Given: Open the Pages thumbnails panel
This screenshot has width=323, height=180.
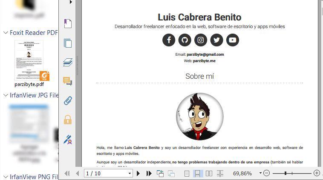Looking at the screenshot, I should click(x=67, y=43).
